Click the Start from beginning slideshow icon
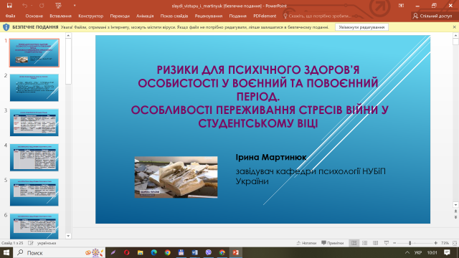The height and width of the screenshot is (258, 459). pos(58,6)
